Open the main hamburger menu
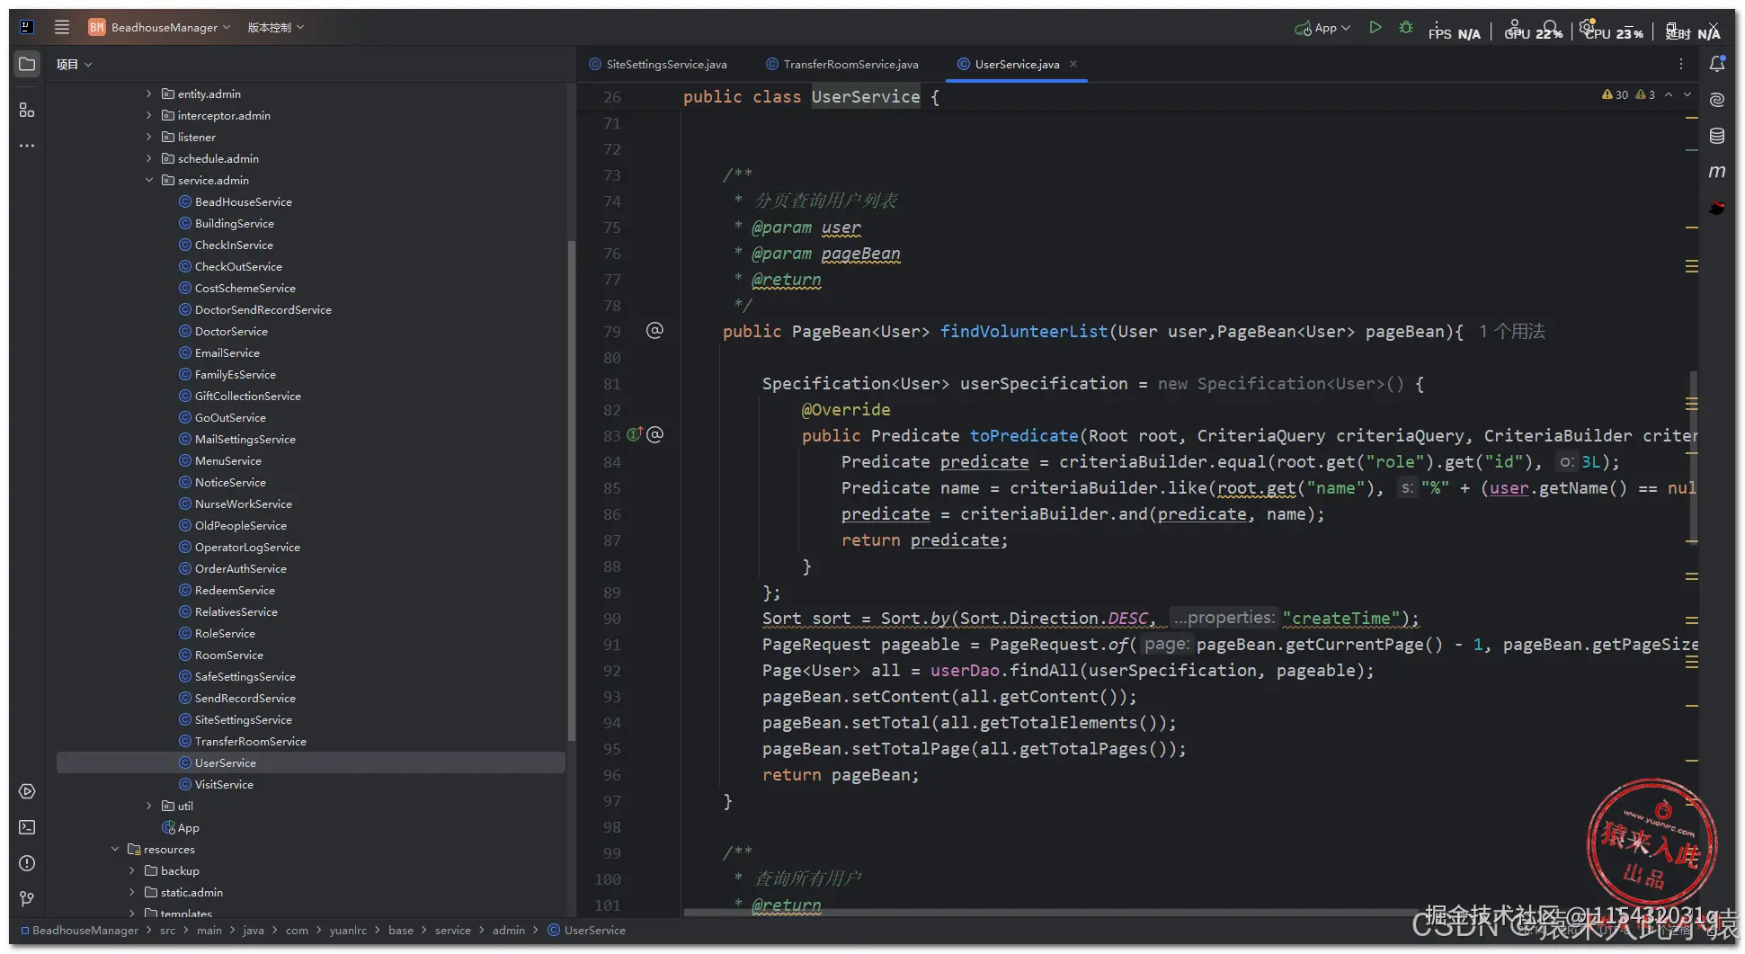 [x=62, y=27]
